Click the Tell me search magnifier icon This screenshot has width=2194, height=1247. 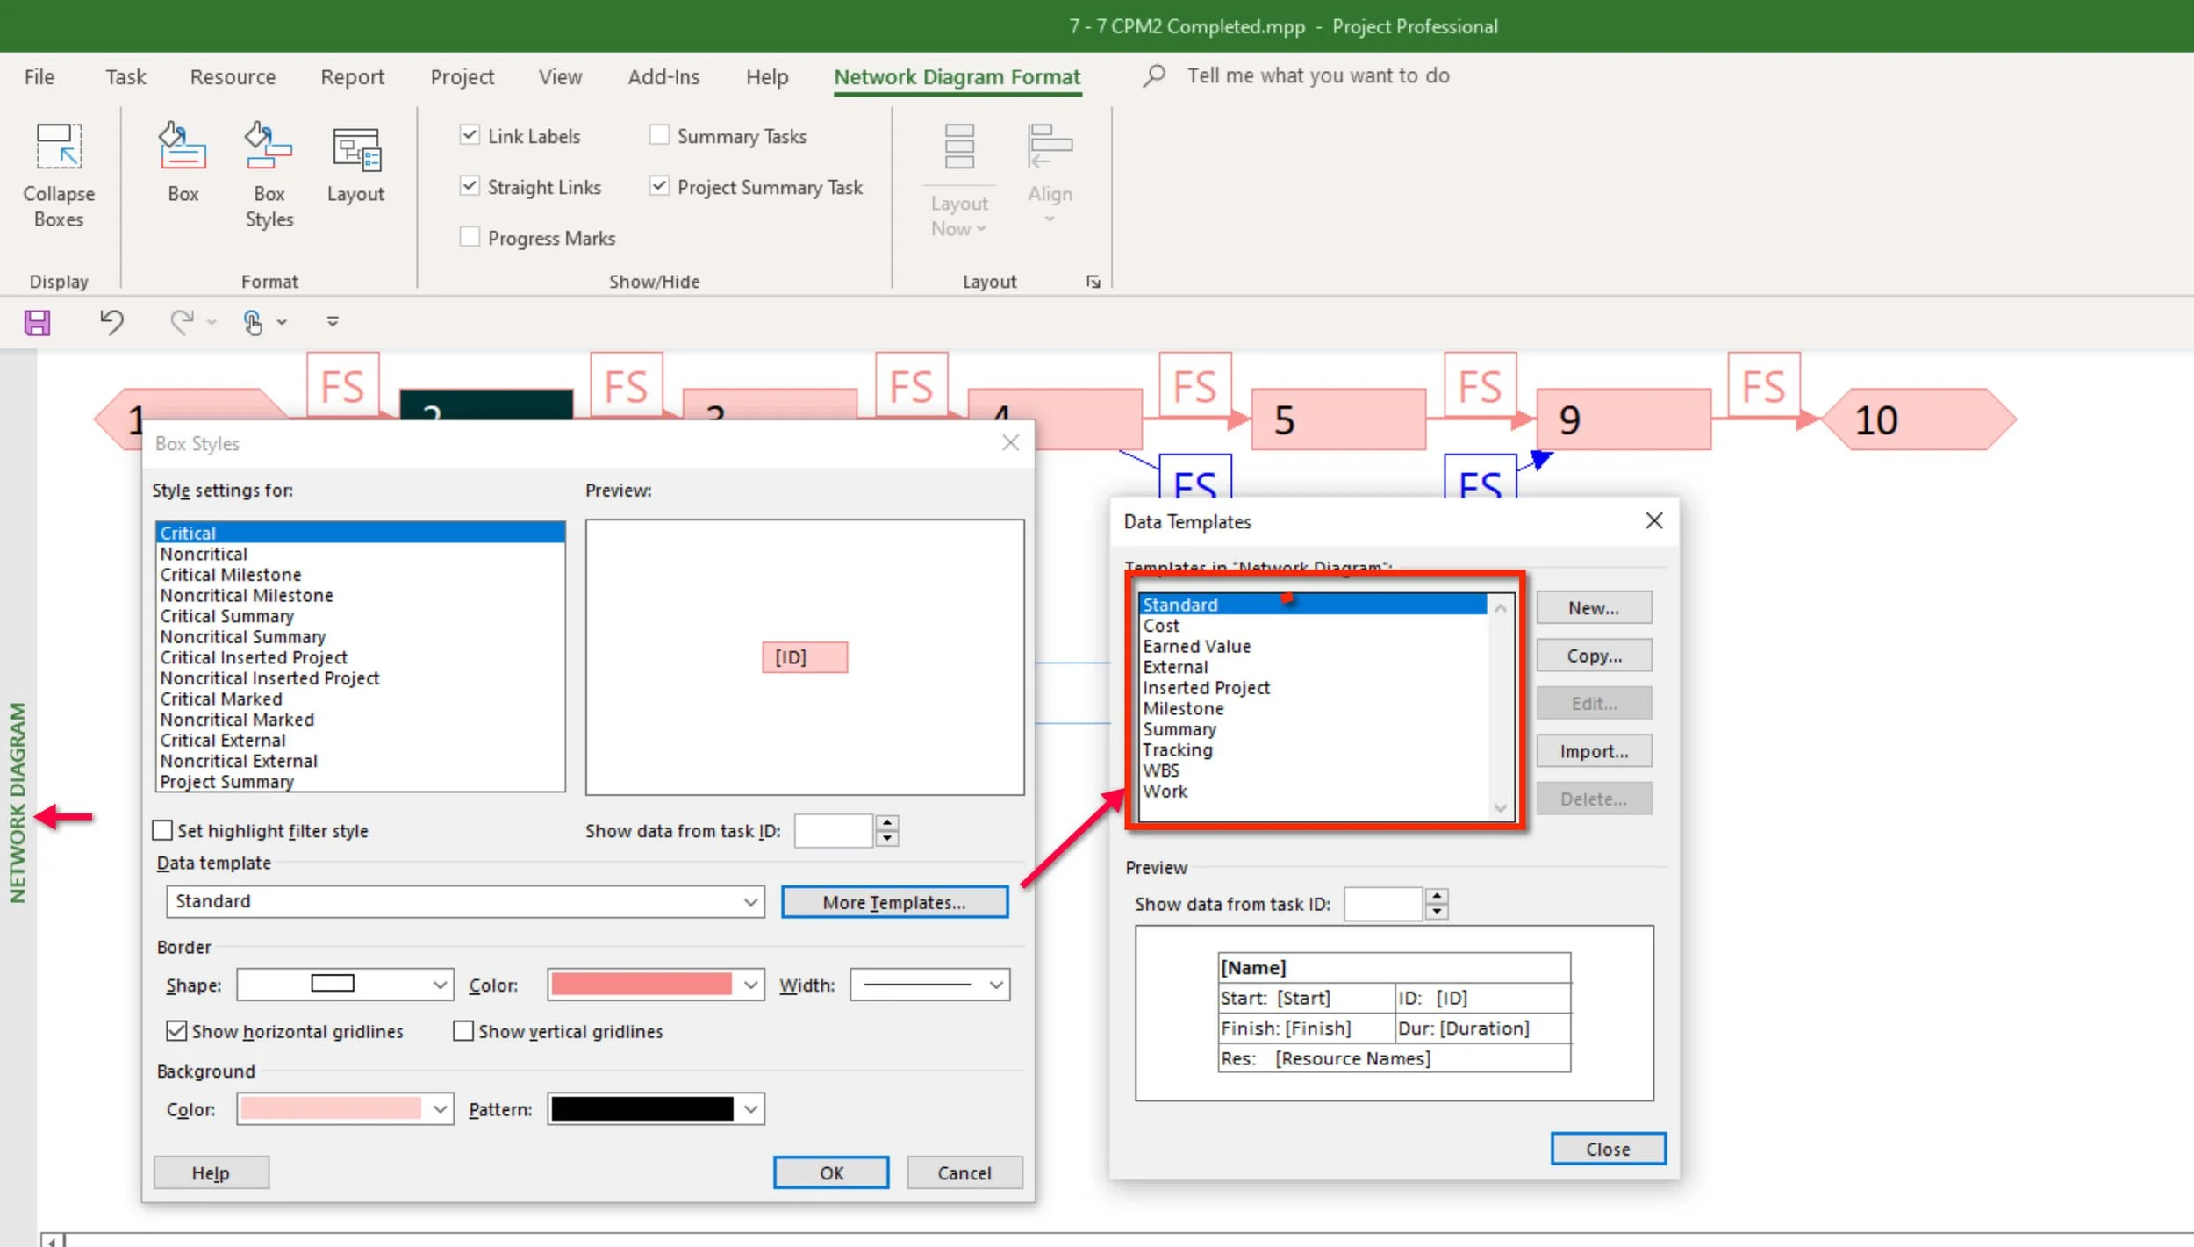click(x=1155, y=75)
